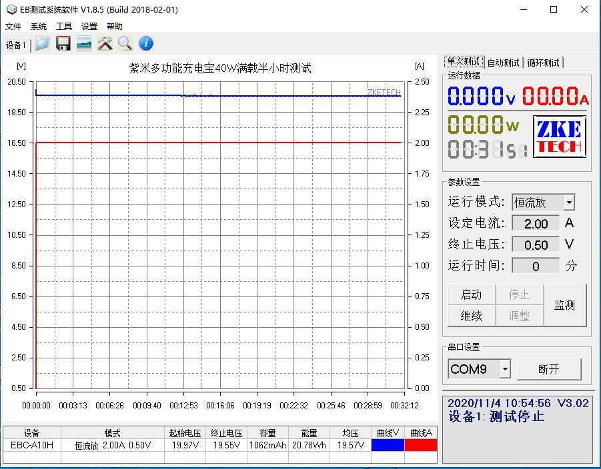Click the 00:16:06 time axis label
Screen dimensions: 601x469
pos(220,406)
